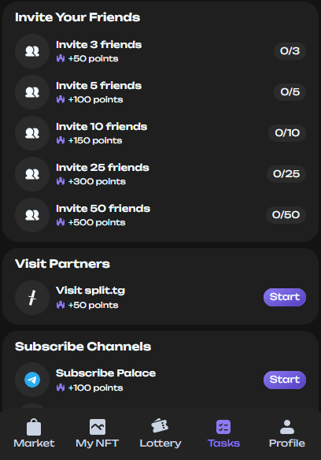Open the Profile person icon

pos(287,427)
